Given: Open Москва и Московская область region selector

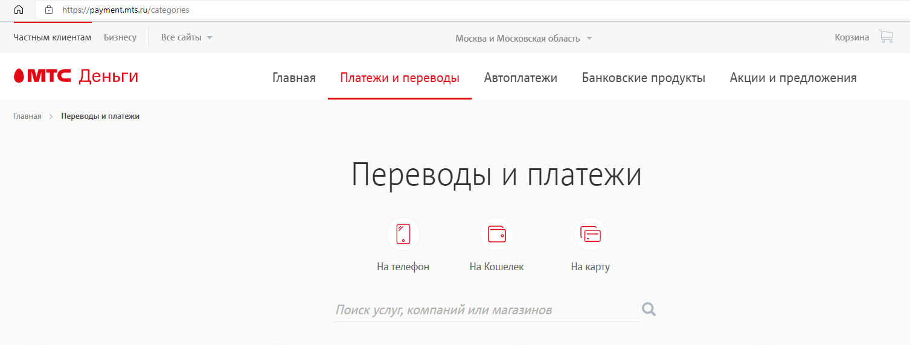Looking at the screenshot, I should point(524,39).
